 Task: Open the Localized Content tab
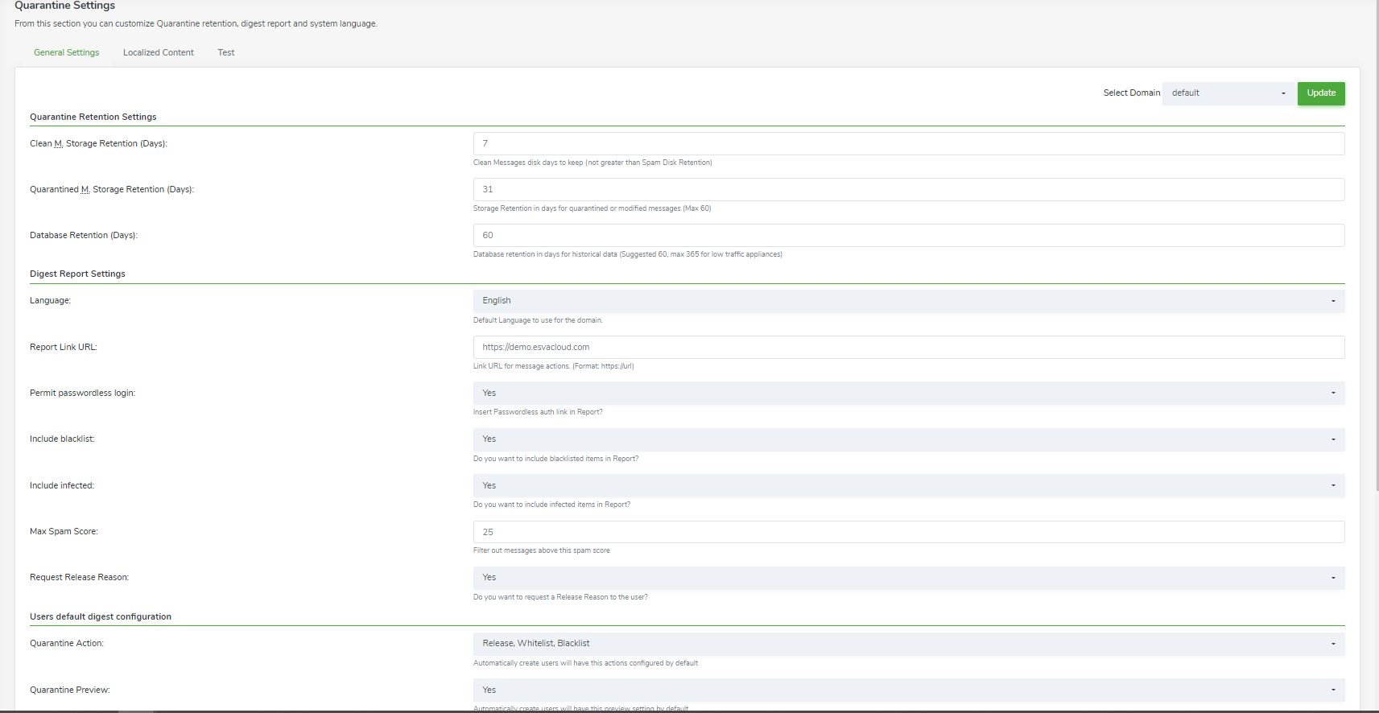coord(159,52)
